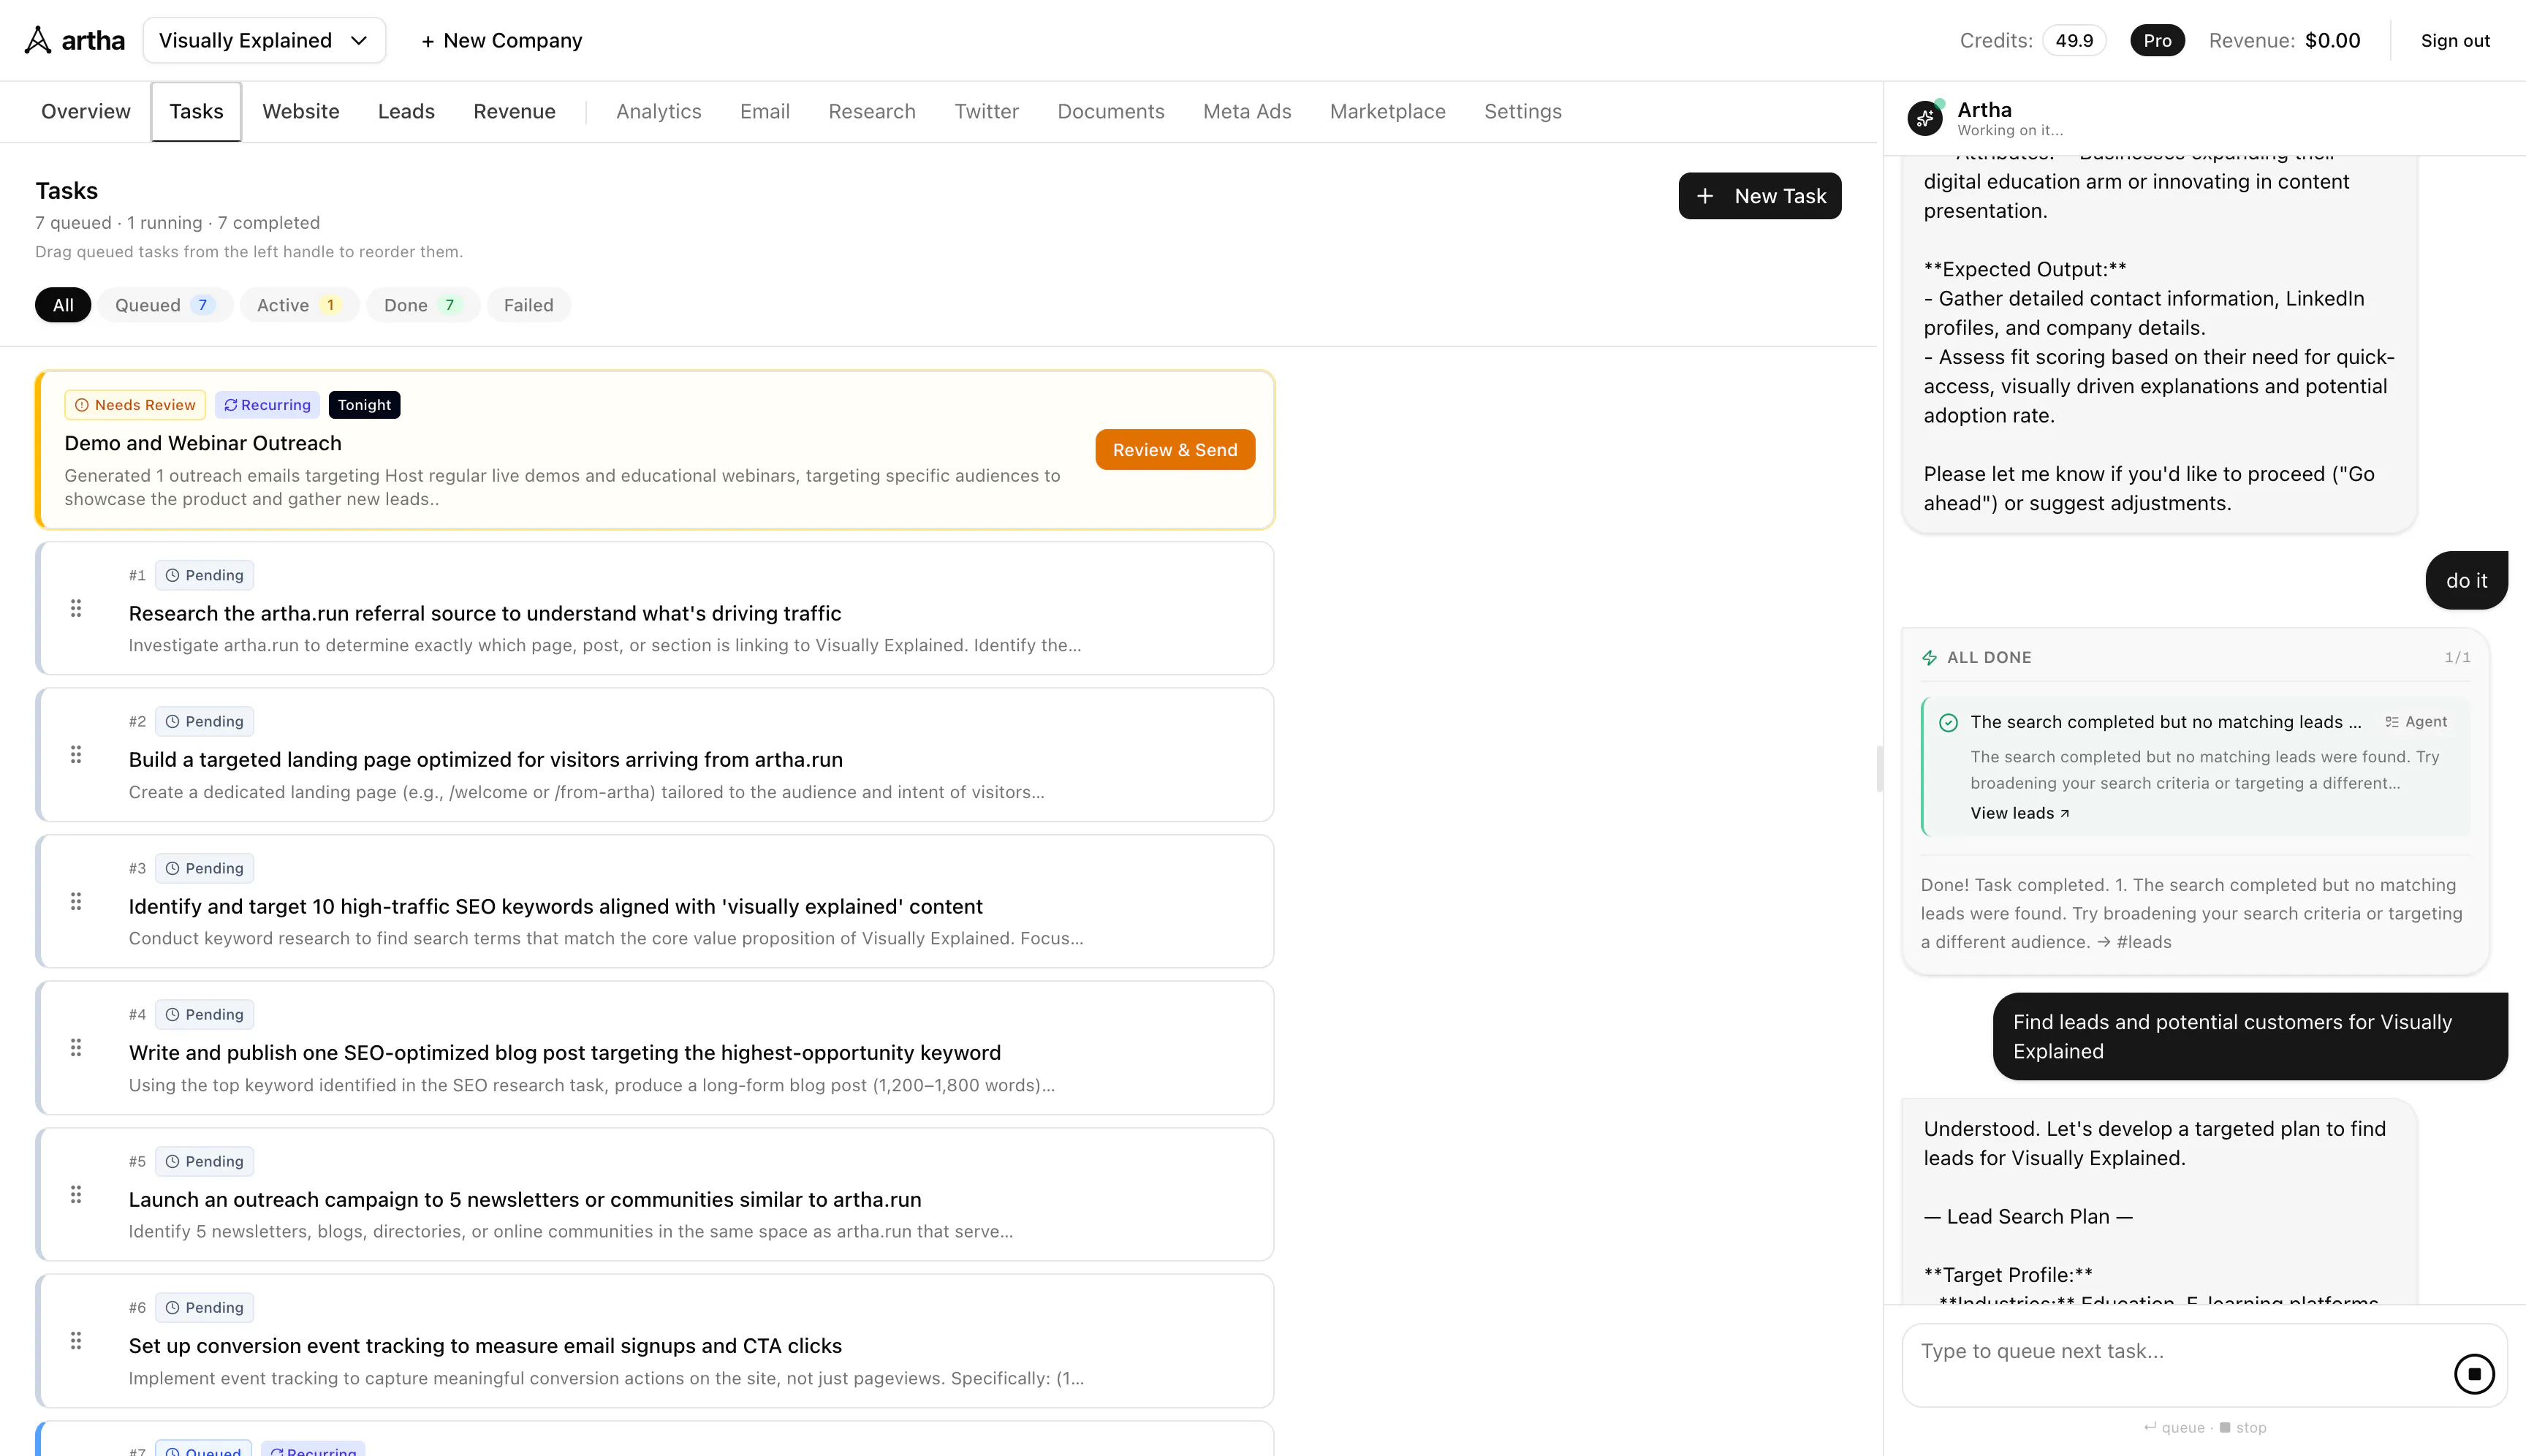Sign out of the account
The width and height of the screenshot is (2526, 1456).
click(2455, 40)
